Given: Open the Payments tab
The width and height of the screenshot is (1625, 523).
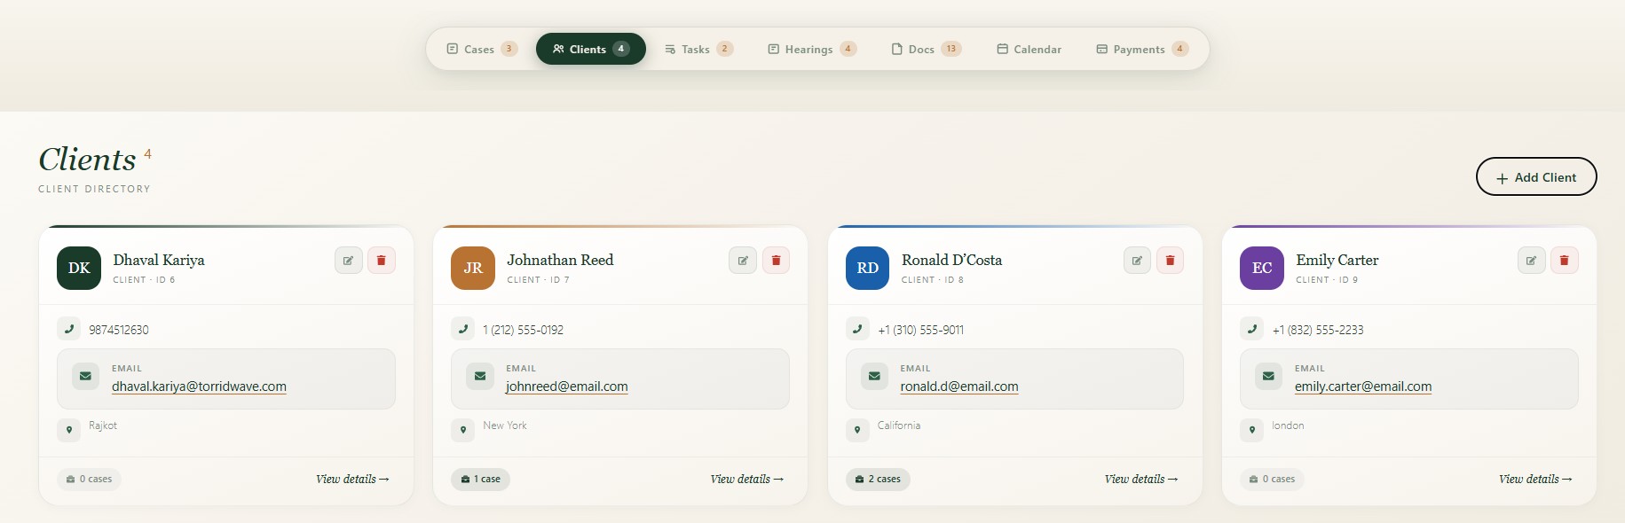Looking at the screenshot, I should point(1141,49).
